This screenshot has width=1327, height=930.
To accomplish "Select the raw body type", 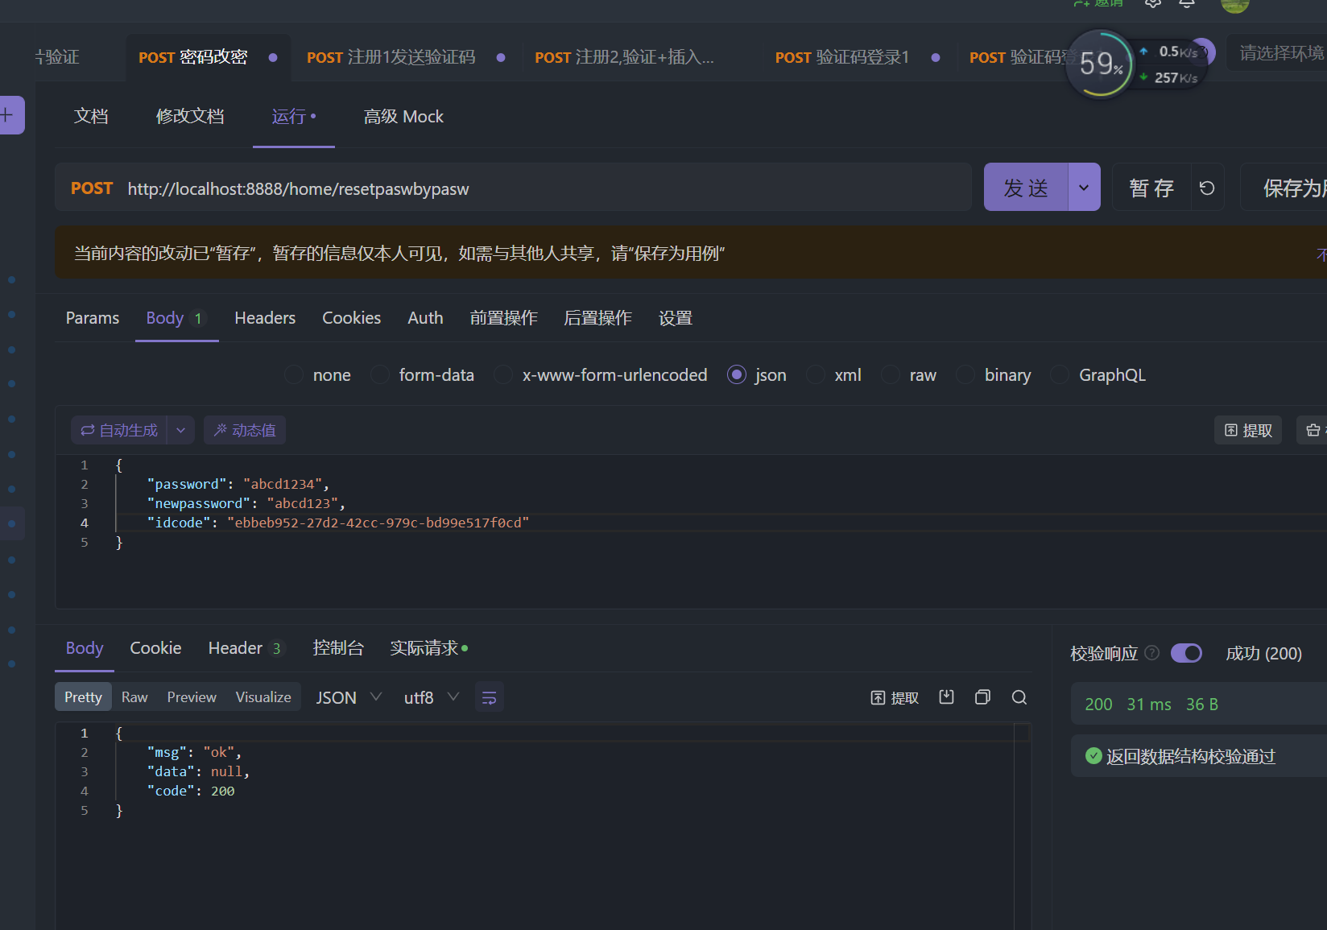I will pyautogui.click(x=909, y=375).
